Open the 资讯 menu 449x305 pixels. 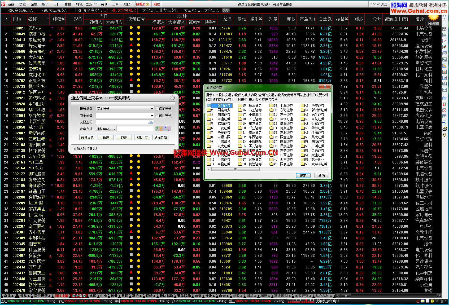click(104, 4)
